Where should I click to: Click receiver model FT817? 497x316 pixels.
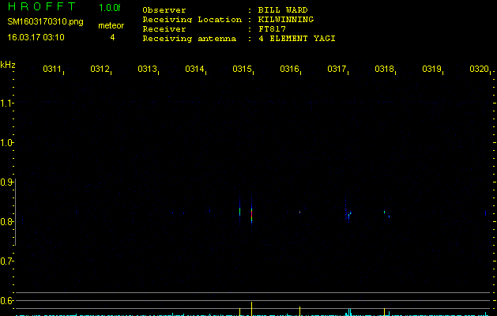(272, 29)
